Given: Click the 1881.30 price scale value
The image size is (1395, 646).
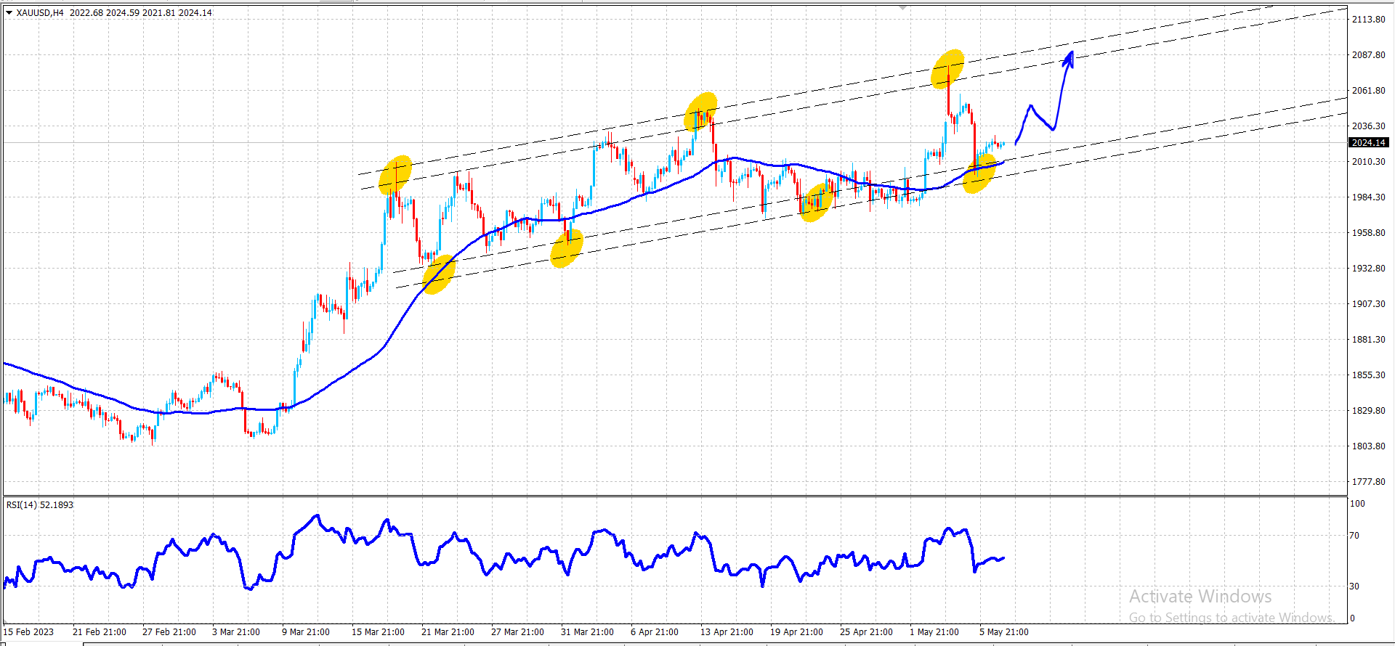Looking at the screenshot, I should 1369,340.
